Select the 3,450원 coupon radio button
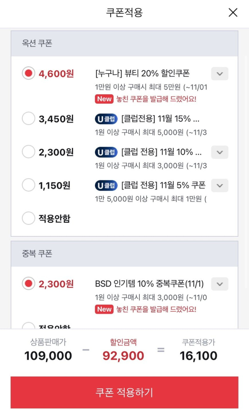The image size is (249, 414). point(29,119)
